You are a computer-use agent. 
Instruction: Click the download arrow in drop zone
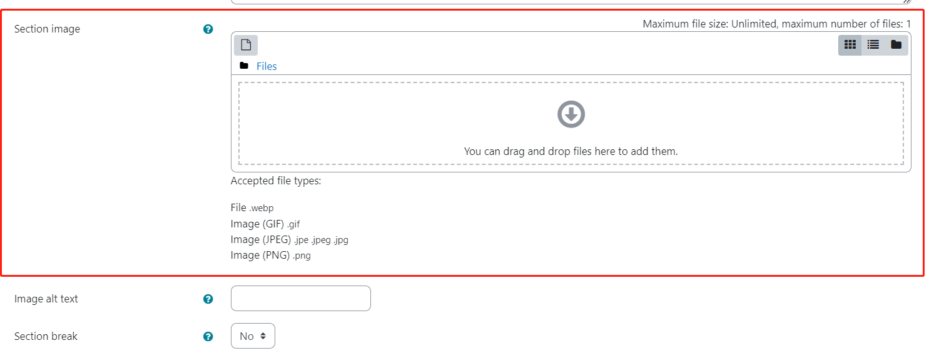tap(571, 114)
